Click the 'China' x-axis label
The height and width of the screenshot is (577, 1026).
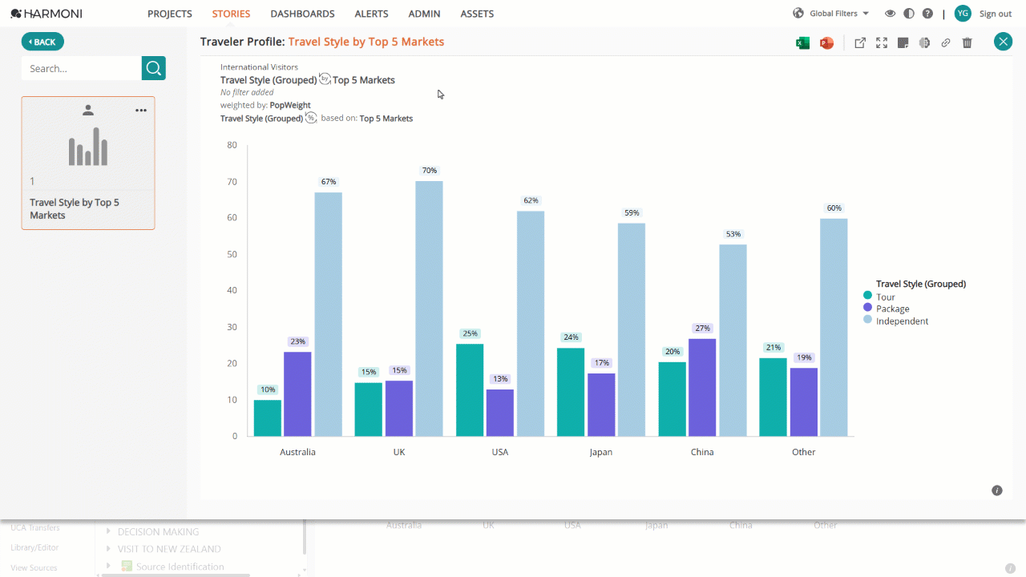(702, 452)
